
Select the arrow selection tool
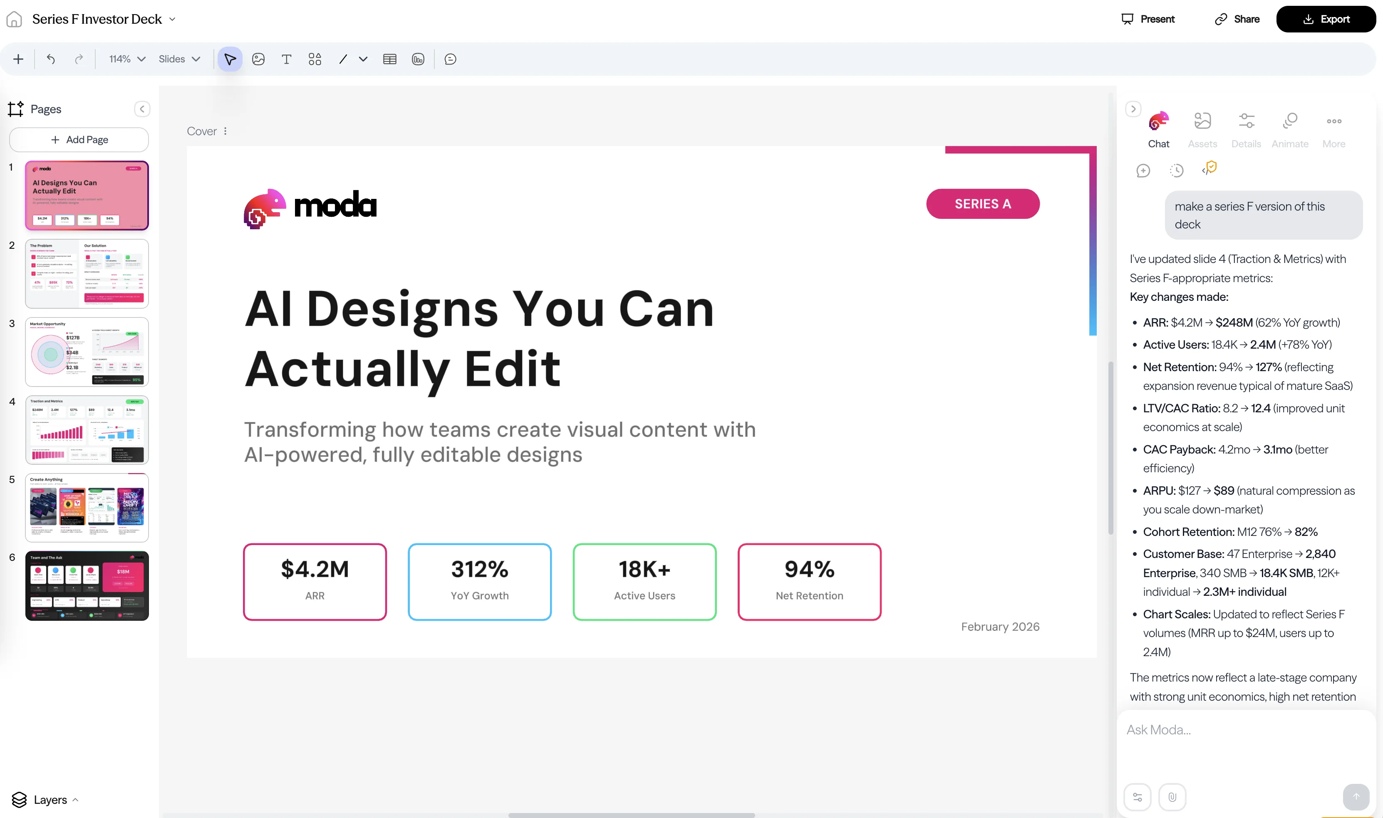pos(230,59)
